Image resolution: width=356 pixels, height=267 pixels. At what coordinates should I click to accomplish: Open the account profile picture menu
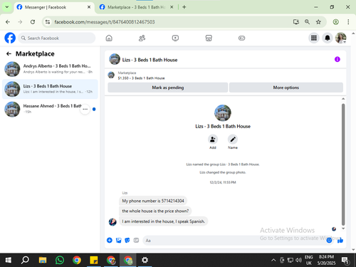coord(340,38)
